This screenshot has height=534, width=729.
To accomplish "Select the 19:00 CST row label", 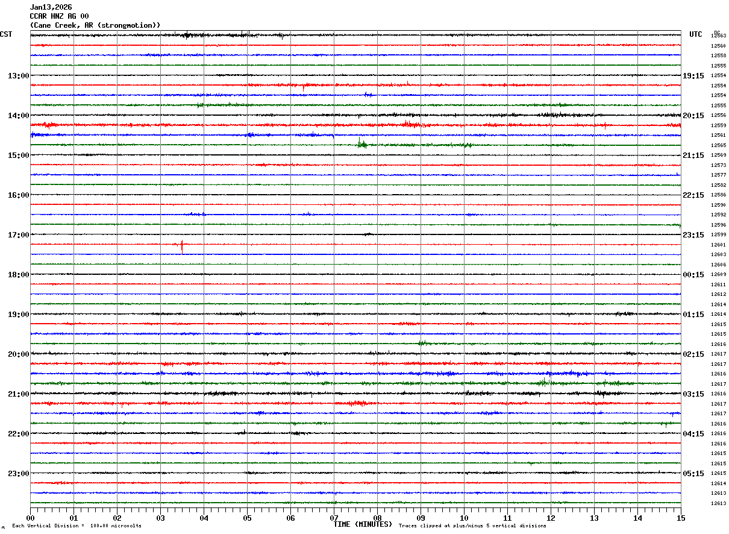I will click(x=18, y=315).
